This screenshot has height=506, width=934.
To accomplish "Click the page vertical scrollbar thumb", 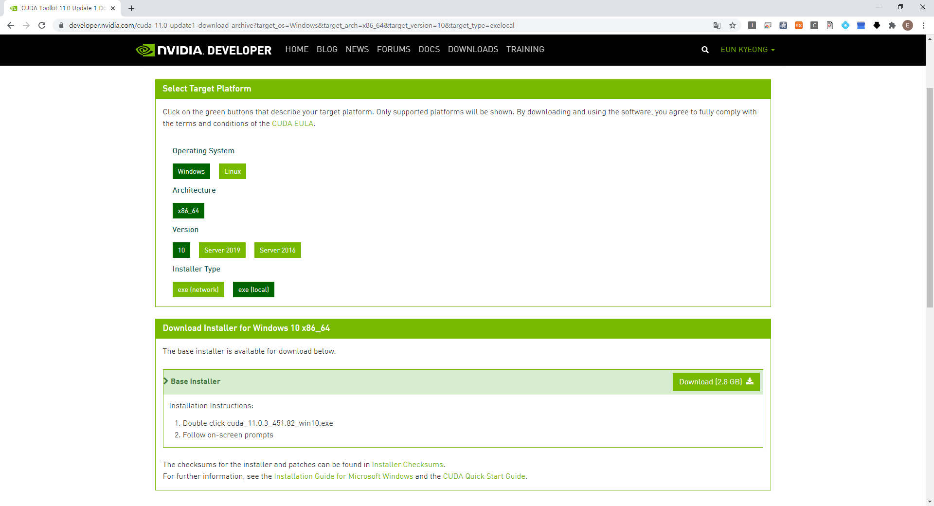I will (x=930, y=197).
